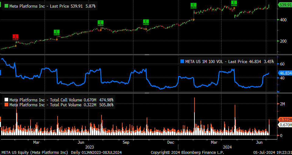Click the blue 46.834 volatility tag
Image resolution: width=292 pixels, height=155 pixels.
(x=285, y=73)
